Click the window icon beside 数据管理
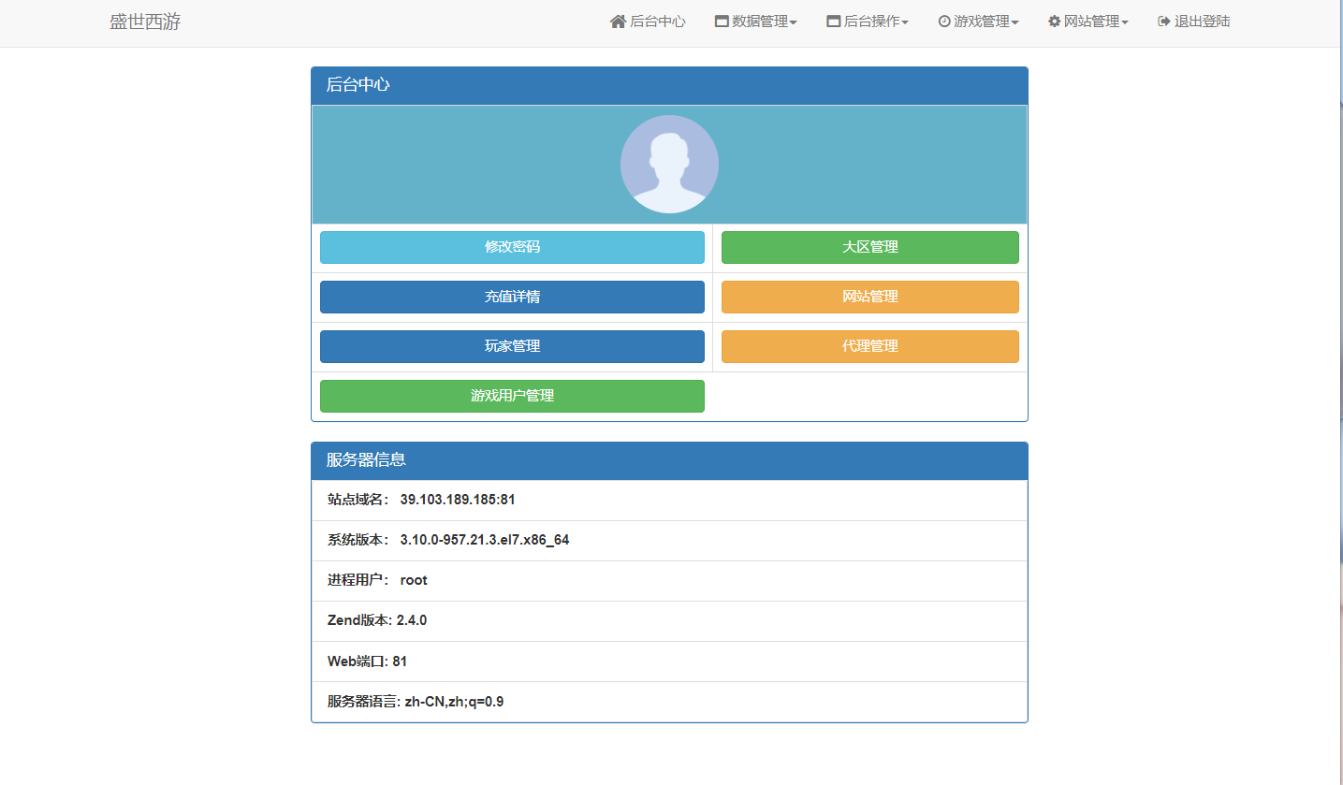This screenshot has width=1343, height=785. [x=722, y=22]
